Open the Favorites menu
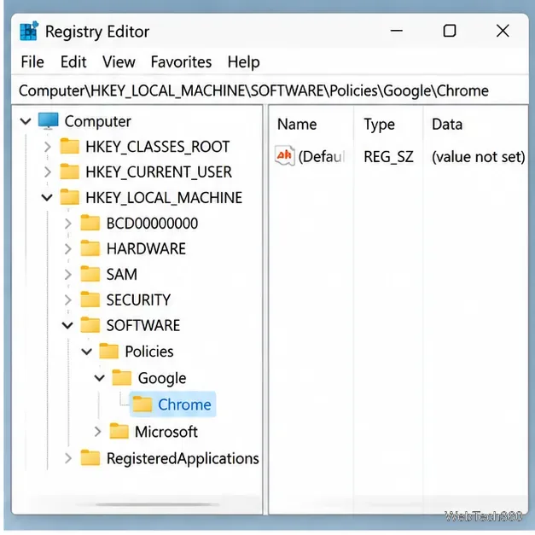Screen dimensions: 535x535 click(181, 62)
